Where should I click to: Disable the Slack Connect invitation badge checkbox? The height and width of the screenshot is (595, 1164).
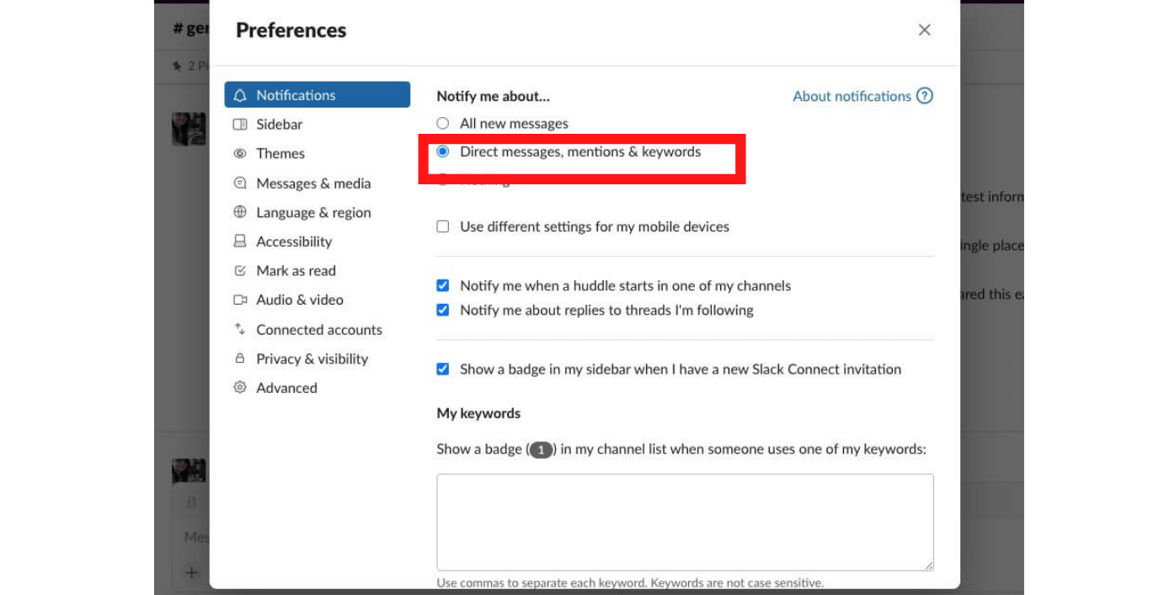[443, 369]
